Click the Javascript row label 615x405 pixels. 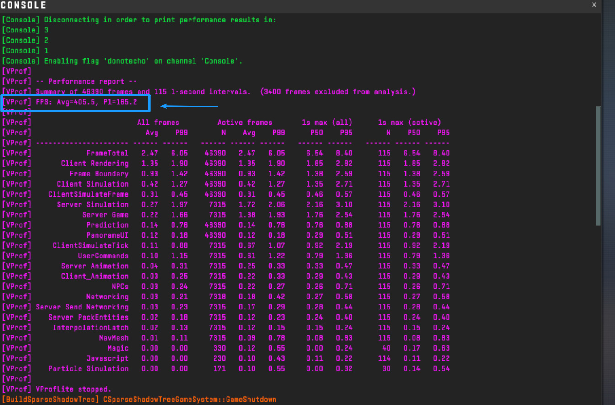click(108, 358)
